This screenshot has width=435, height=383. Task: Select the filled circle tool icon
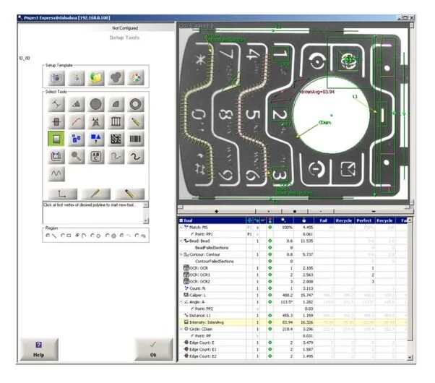(96, 104)
